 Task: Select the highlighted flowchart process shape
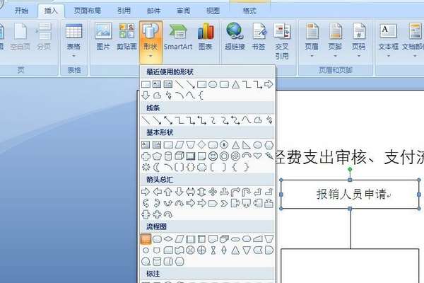[146, 239]
